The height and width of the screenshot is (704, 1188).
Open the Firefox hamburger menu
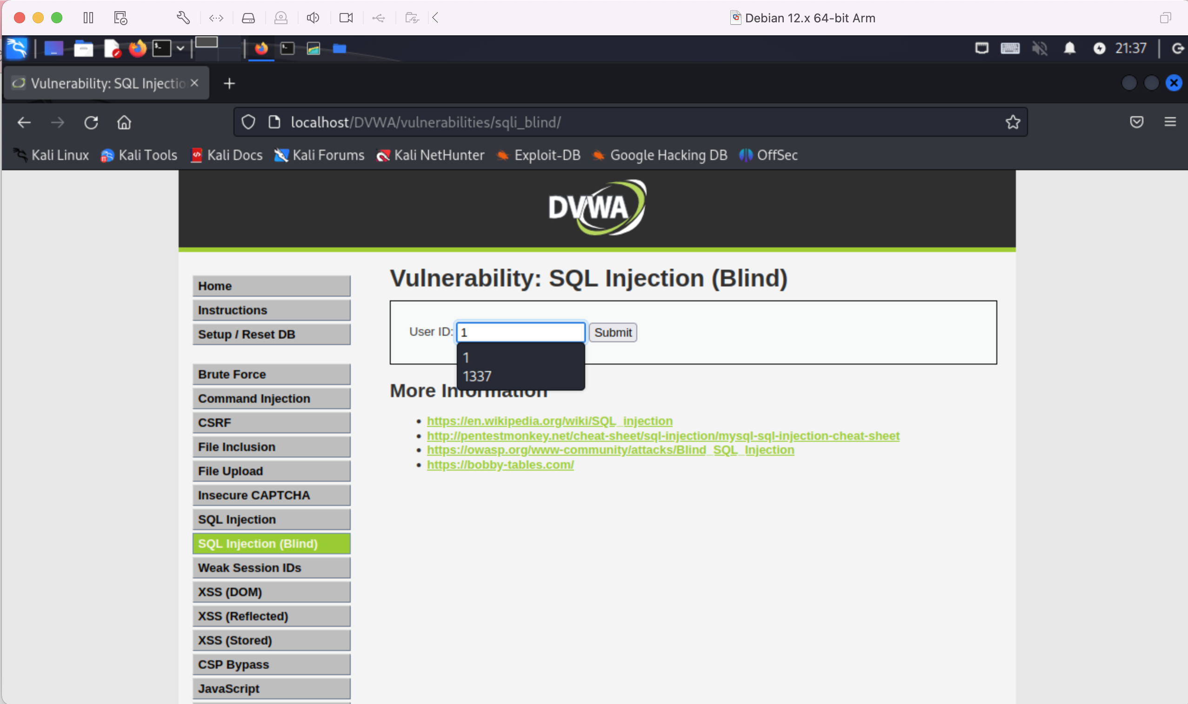[x=1170, y=122]
